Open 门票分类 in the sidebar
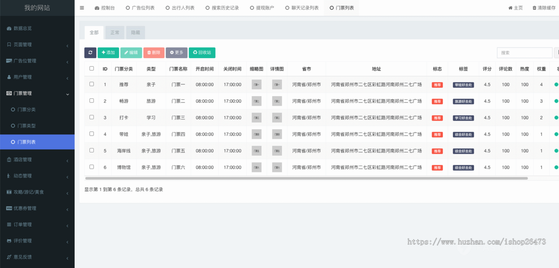Screen dimensions: 559x268 pyautogui.click(x=26, y=110)
